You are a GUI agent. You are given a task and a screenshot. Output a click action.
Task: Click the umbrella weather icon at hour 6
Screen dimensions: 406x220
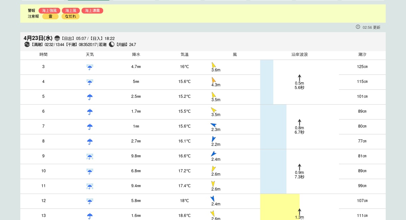click(x=90, y=112)
